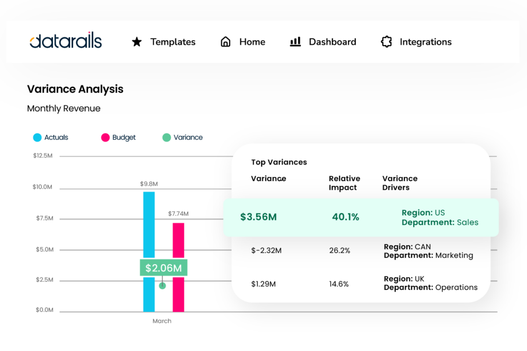Click the March axis label
This screenshot has width=527, height=351.
click(x=162, y=321)
